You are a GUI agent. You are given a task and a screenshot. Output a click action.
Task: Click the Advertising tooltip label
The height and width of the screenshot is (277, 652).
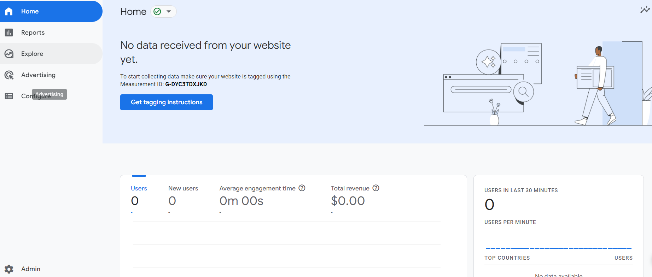click(x=50, y=94)
